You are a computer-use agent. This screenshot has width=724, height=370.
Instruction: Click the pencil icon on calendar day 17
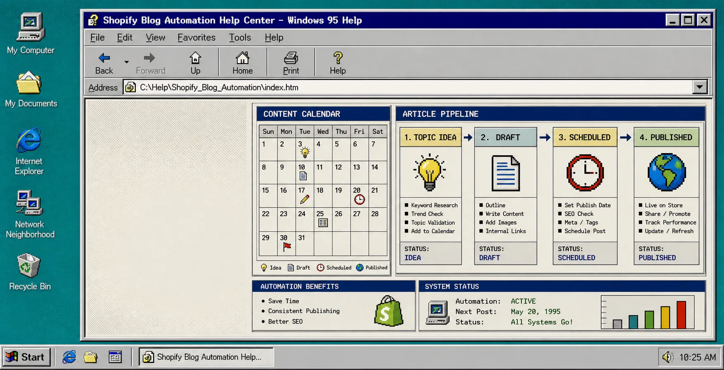(x=305, y=199)
